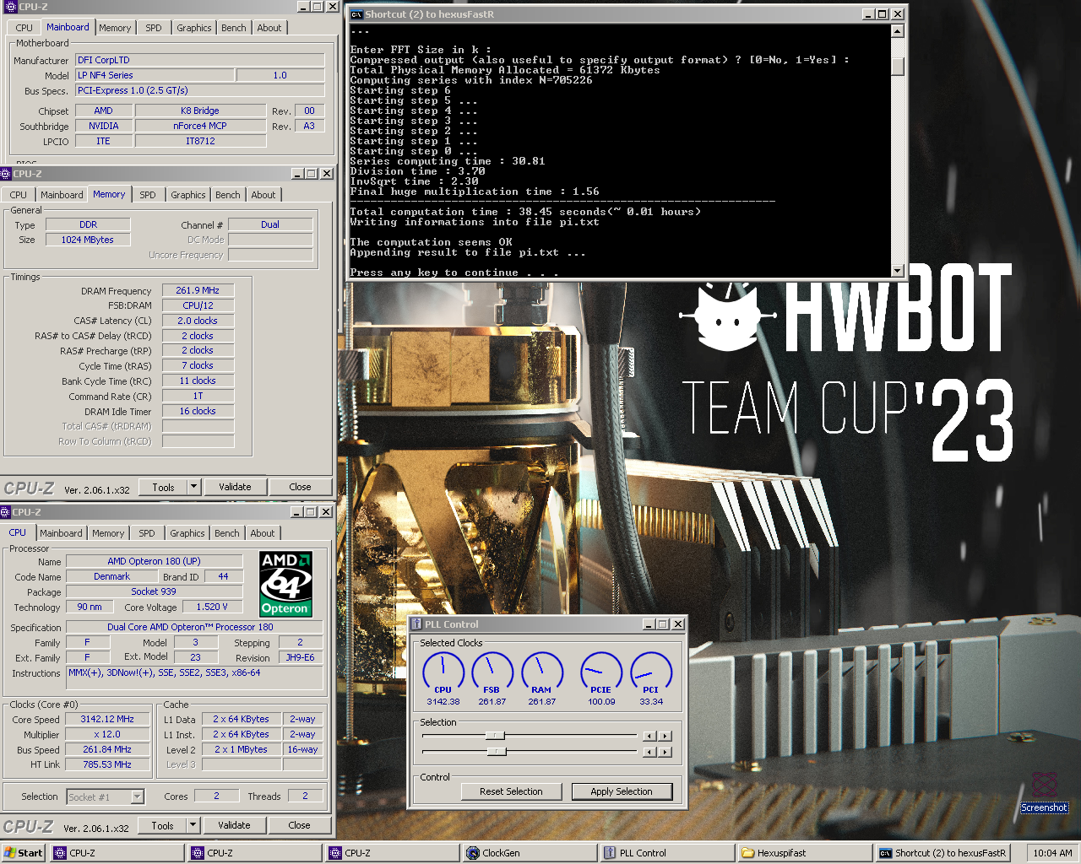Click Tools button in the CPU window
This screenshot has height=864, width=1081.
click(x=162, y=825)
